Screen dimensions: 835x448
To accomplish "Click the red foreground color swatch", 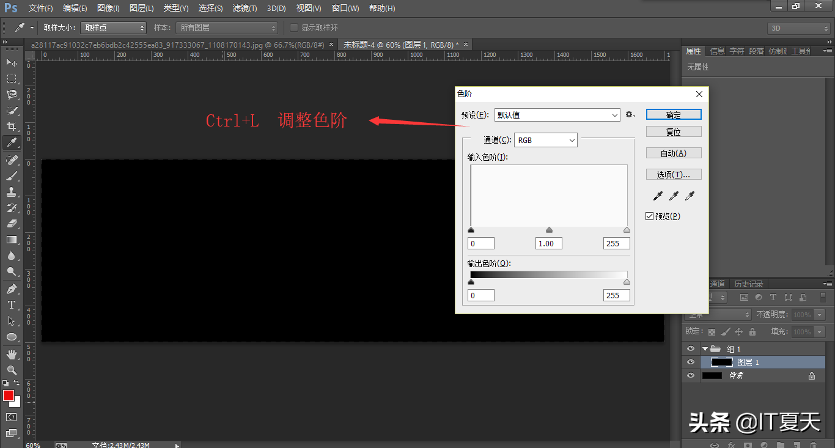I will pyautogui.click(x=9, y=395).
